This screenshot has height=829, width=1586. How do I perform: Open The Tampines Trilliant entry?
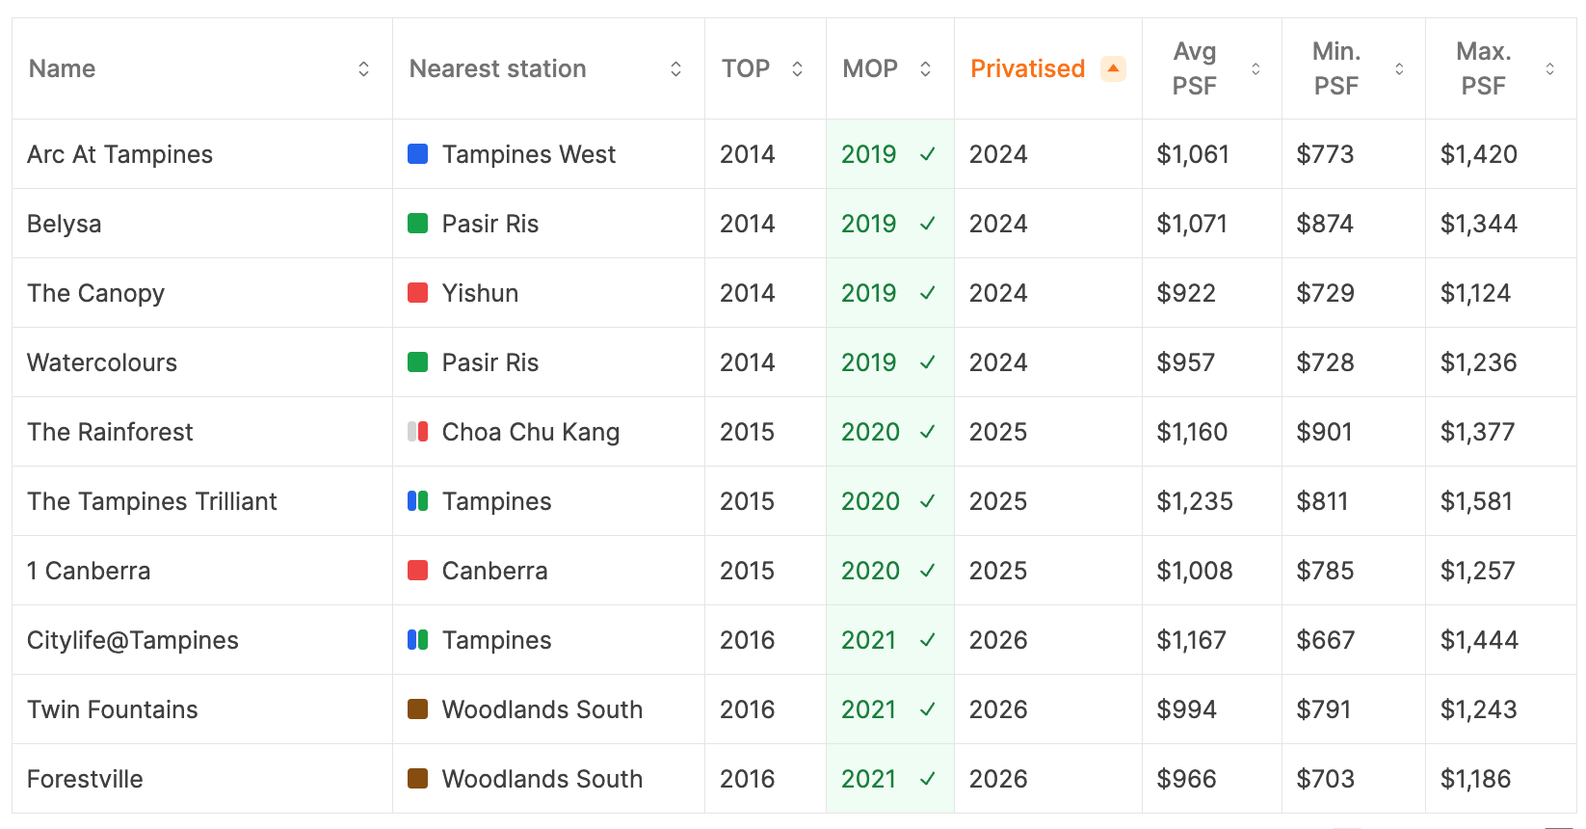click(x=152, y=501)
